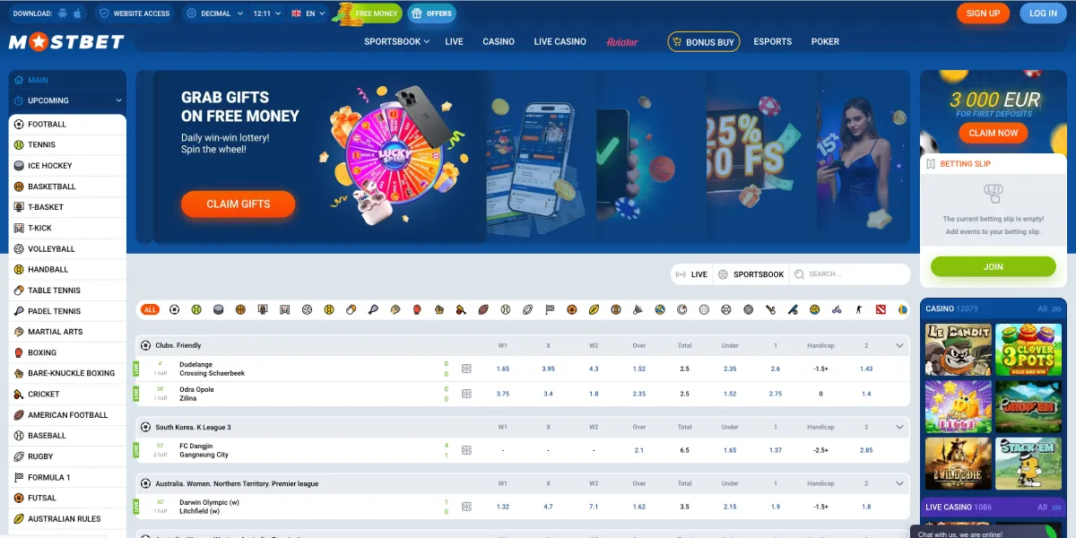1076x538 pixels.
Task: Click the Claim Now bonus button
Action: pos(993,133)
